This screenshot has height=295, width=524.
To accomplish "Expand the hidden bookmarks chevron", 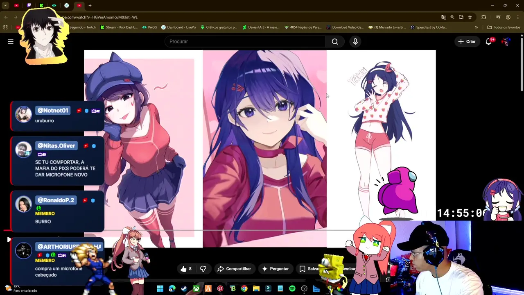I will point(476,27).
